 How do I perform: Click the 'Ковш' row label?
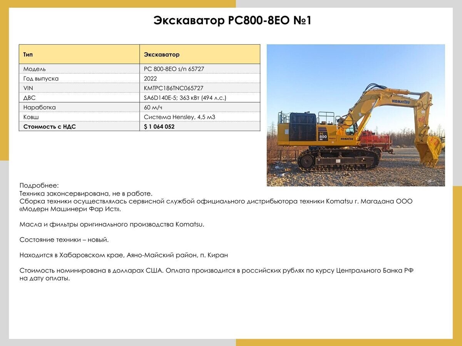[x=31, y=117]
